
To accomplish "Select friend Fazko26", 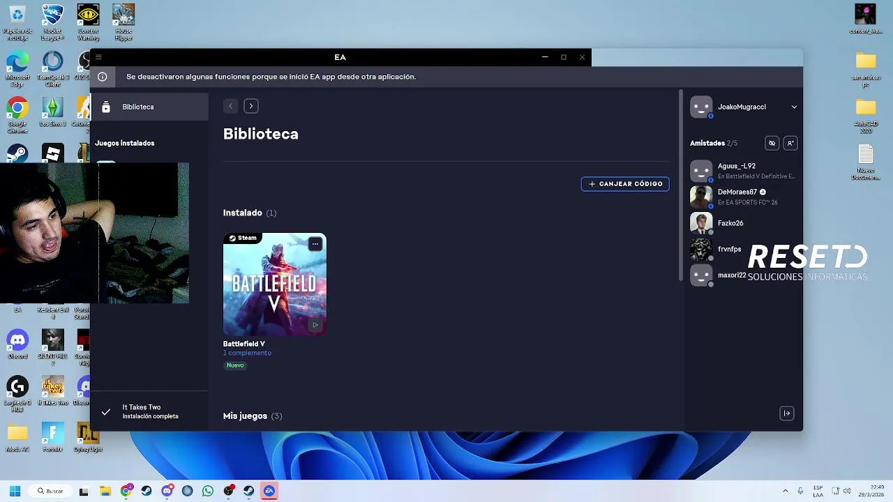I will pos(744,223).
